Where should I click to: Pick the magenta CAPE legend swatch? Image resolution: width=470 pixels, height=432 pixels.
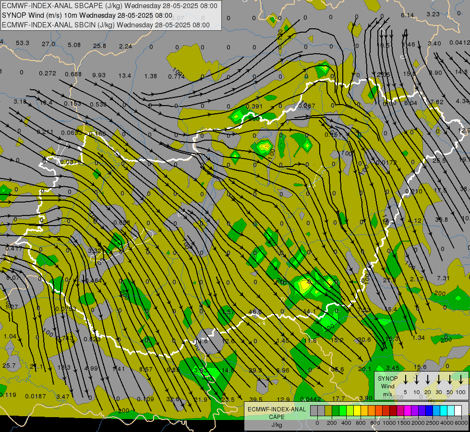click(408, 410)
